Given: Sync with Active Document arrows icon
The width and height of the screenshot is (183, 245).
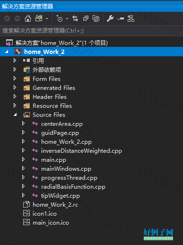Looking at the screenshot, I should (x=75, y=18).
